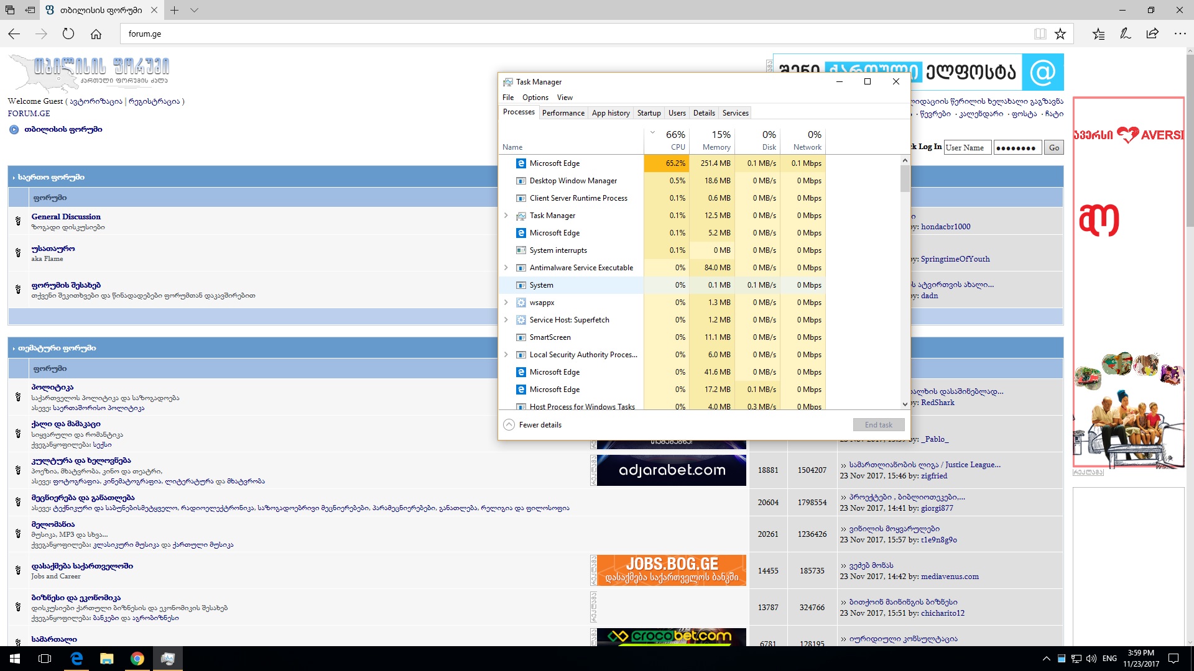Switch to the Startup tab
This screenshot has height=671, width=1194.
point(649,113)
